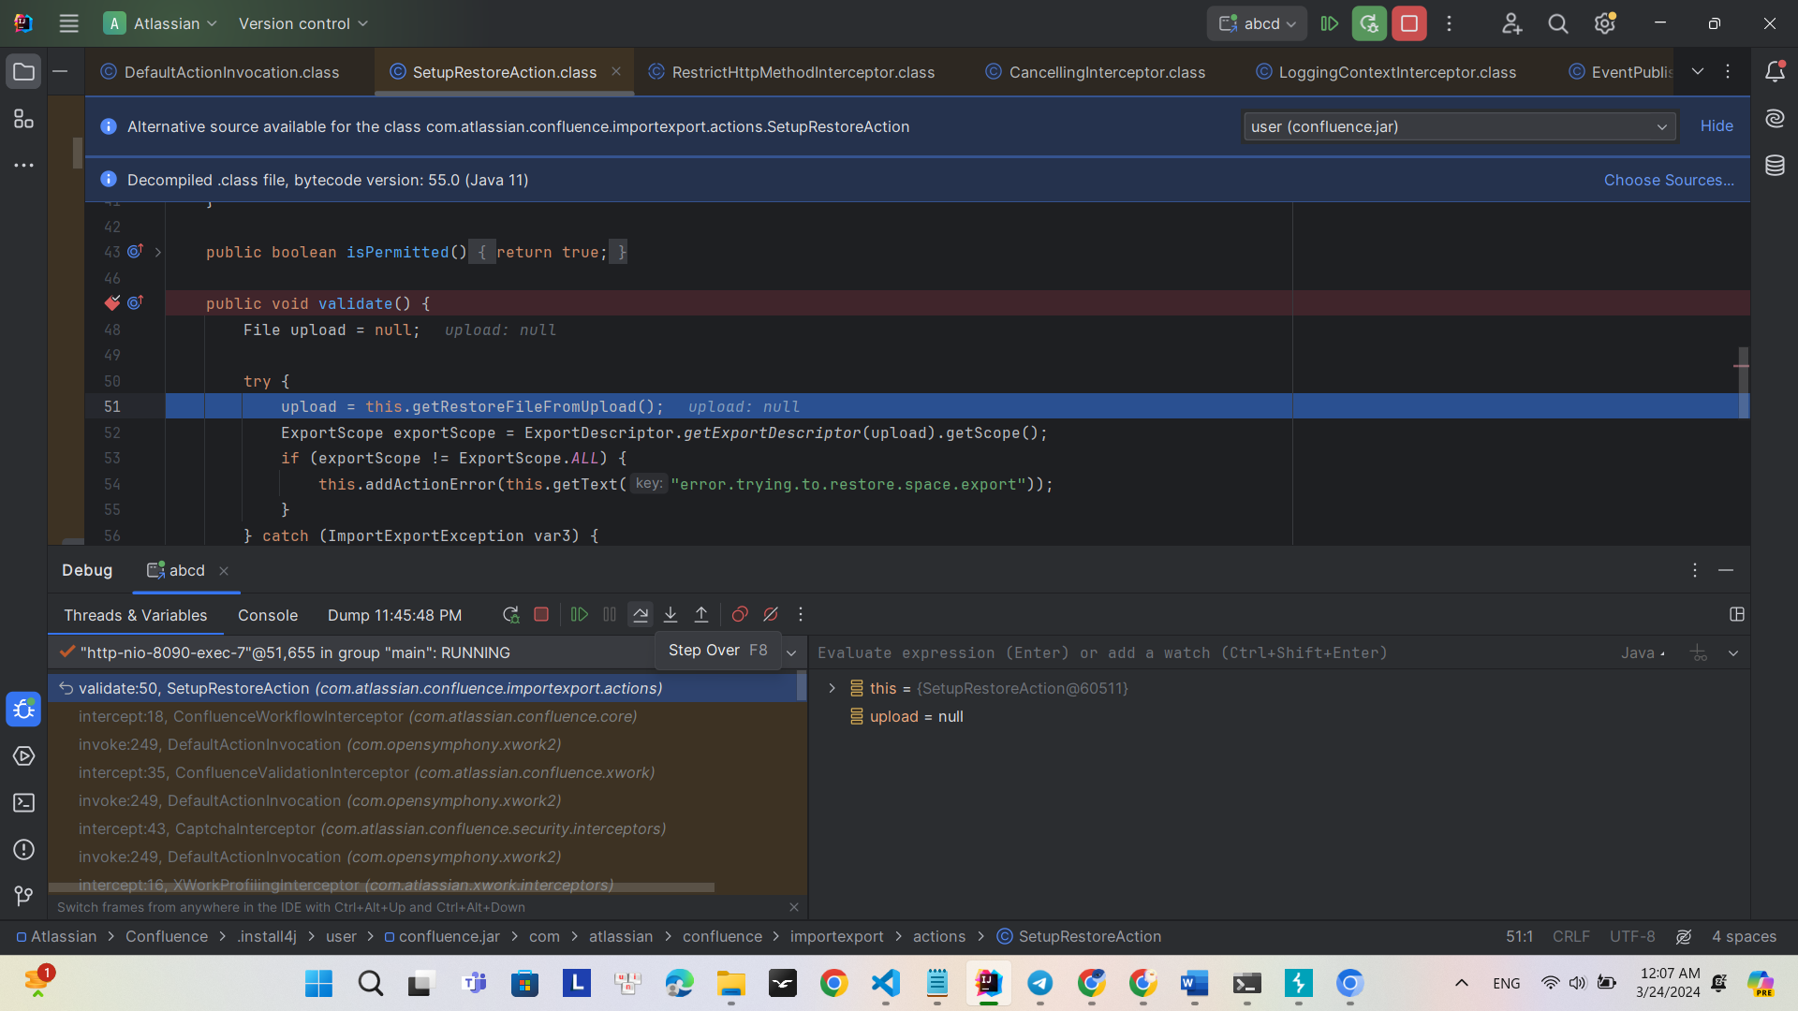The width and height of the screenshot is (1798, 1011).
Task: Open Layout Settings icon in debug panel
Action: coord(1737,614)
